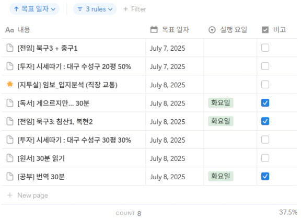Click the 화요일 tag in [전임] 묵구3 row
This screenshot has height=219, width=301.
point(221,121)
